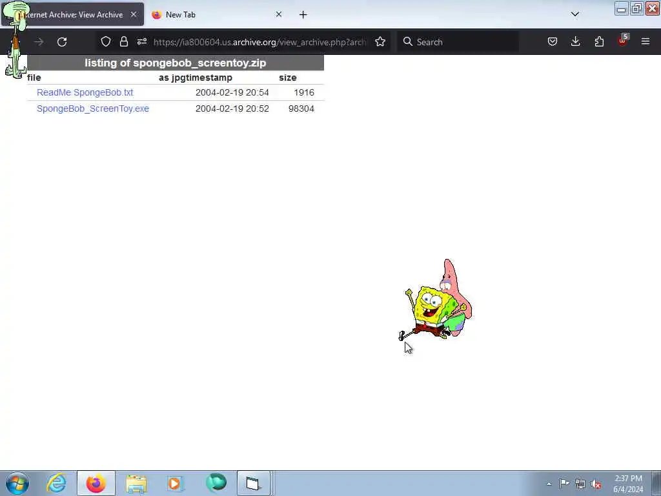Screen dimensions: 661x496
Task: Reload the page with the refresh icon
Action: [62, 42]
